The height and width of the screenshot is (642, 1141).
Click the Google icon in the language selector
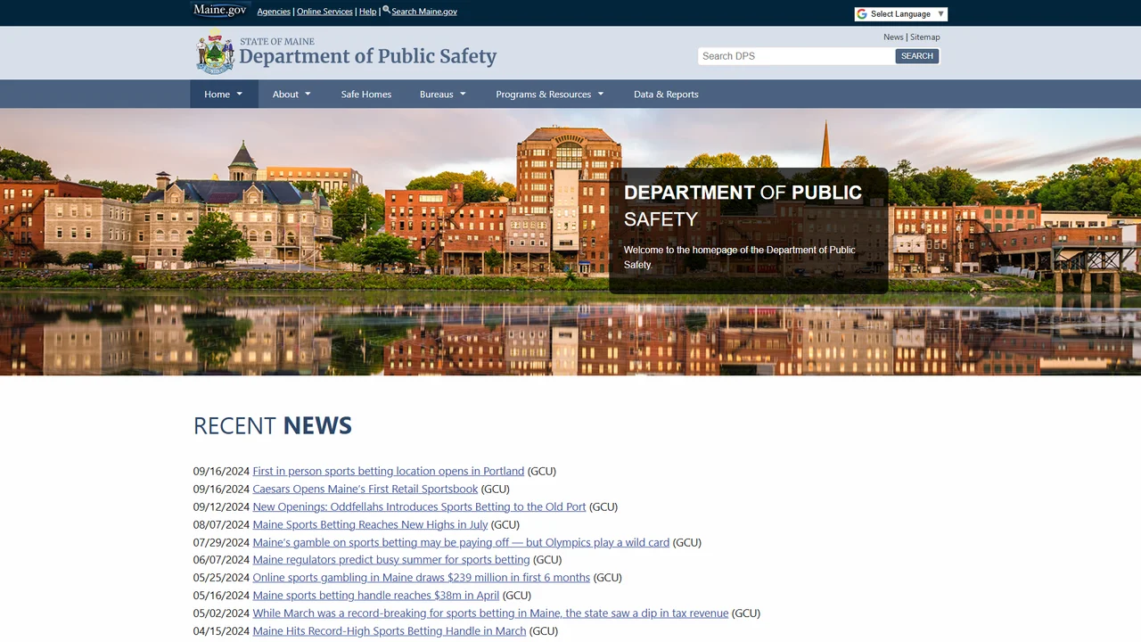[x=862, y=14]
